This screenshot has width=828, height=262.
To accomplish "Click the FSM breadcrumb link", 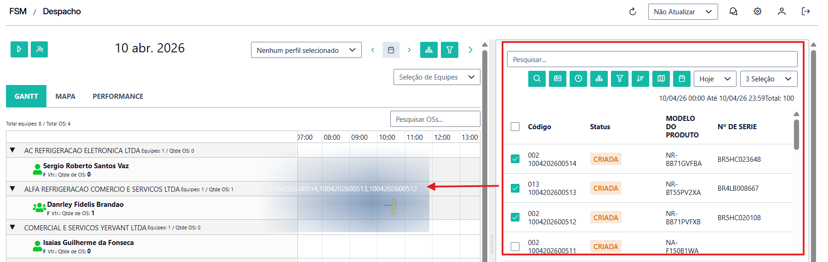I will 18,11.
